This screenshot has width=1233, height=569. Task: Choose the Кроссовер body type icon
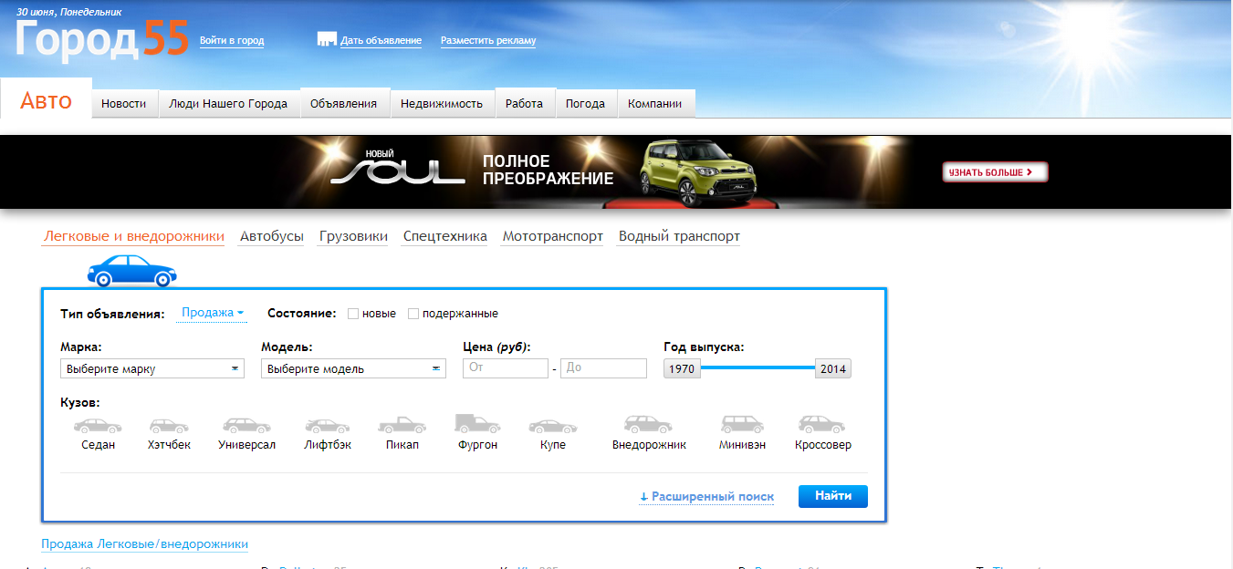tap(822, 425)
